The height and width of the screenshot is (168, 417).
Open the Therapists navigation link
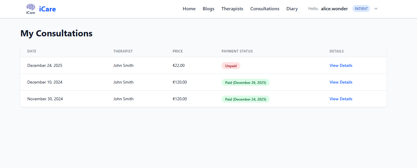tap(232, 9)
